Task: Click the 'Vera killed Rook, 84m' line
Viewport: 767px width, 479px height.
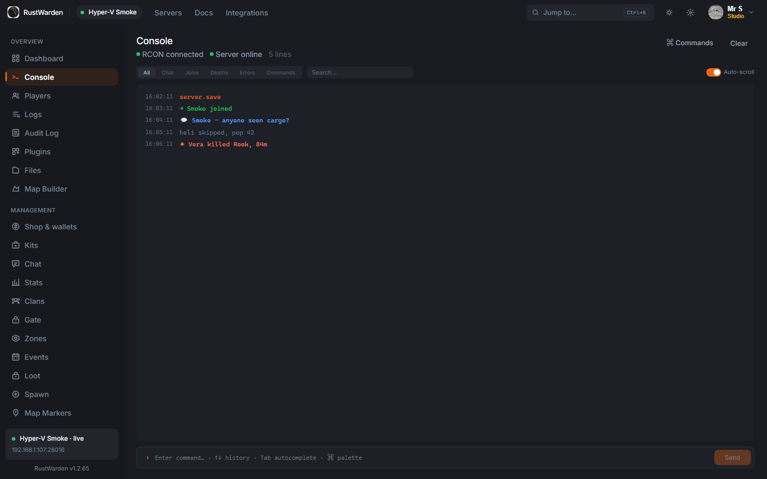Action: [228, 144]
